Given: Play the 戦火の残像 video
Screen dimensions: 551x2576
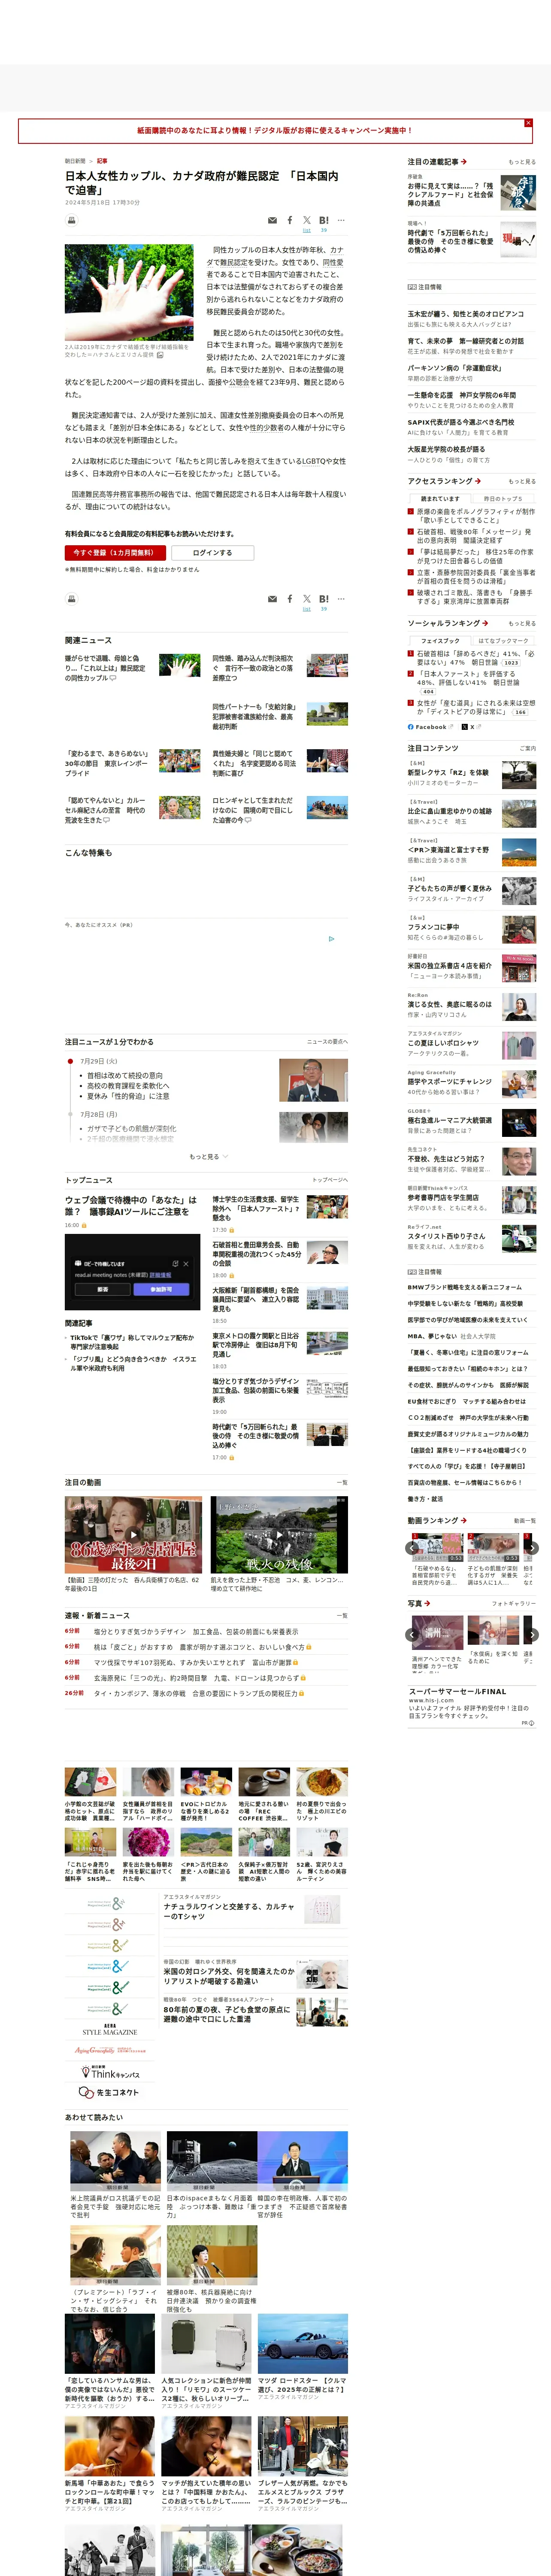Looking at the screenshot, I should click(x=279, y=1535).
